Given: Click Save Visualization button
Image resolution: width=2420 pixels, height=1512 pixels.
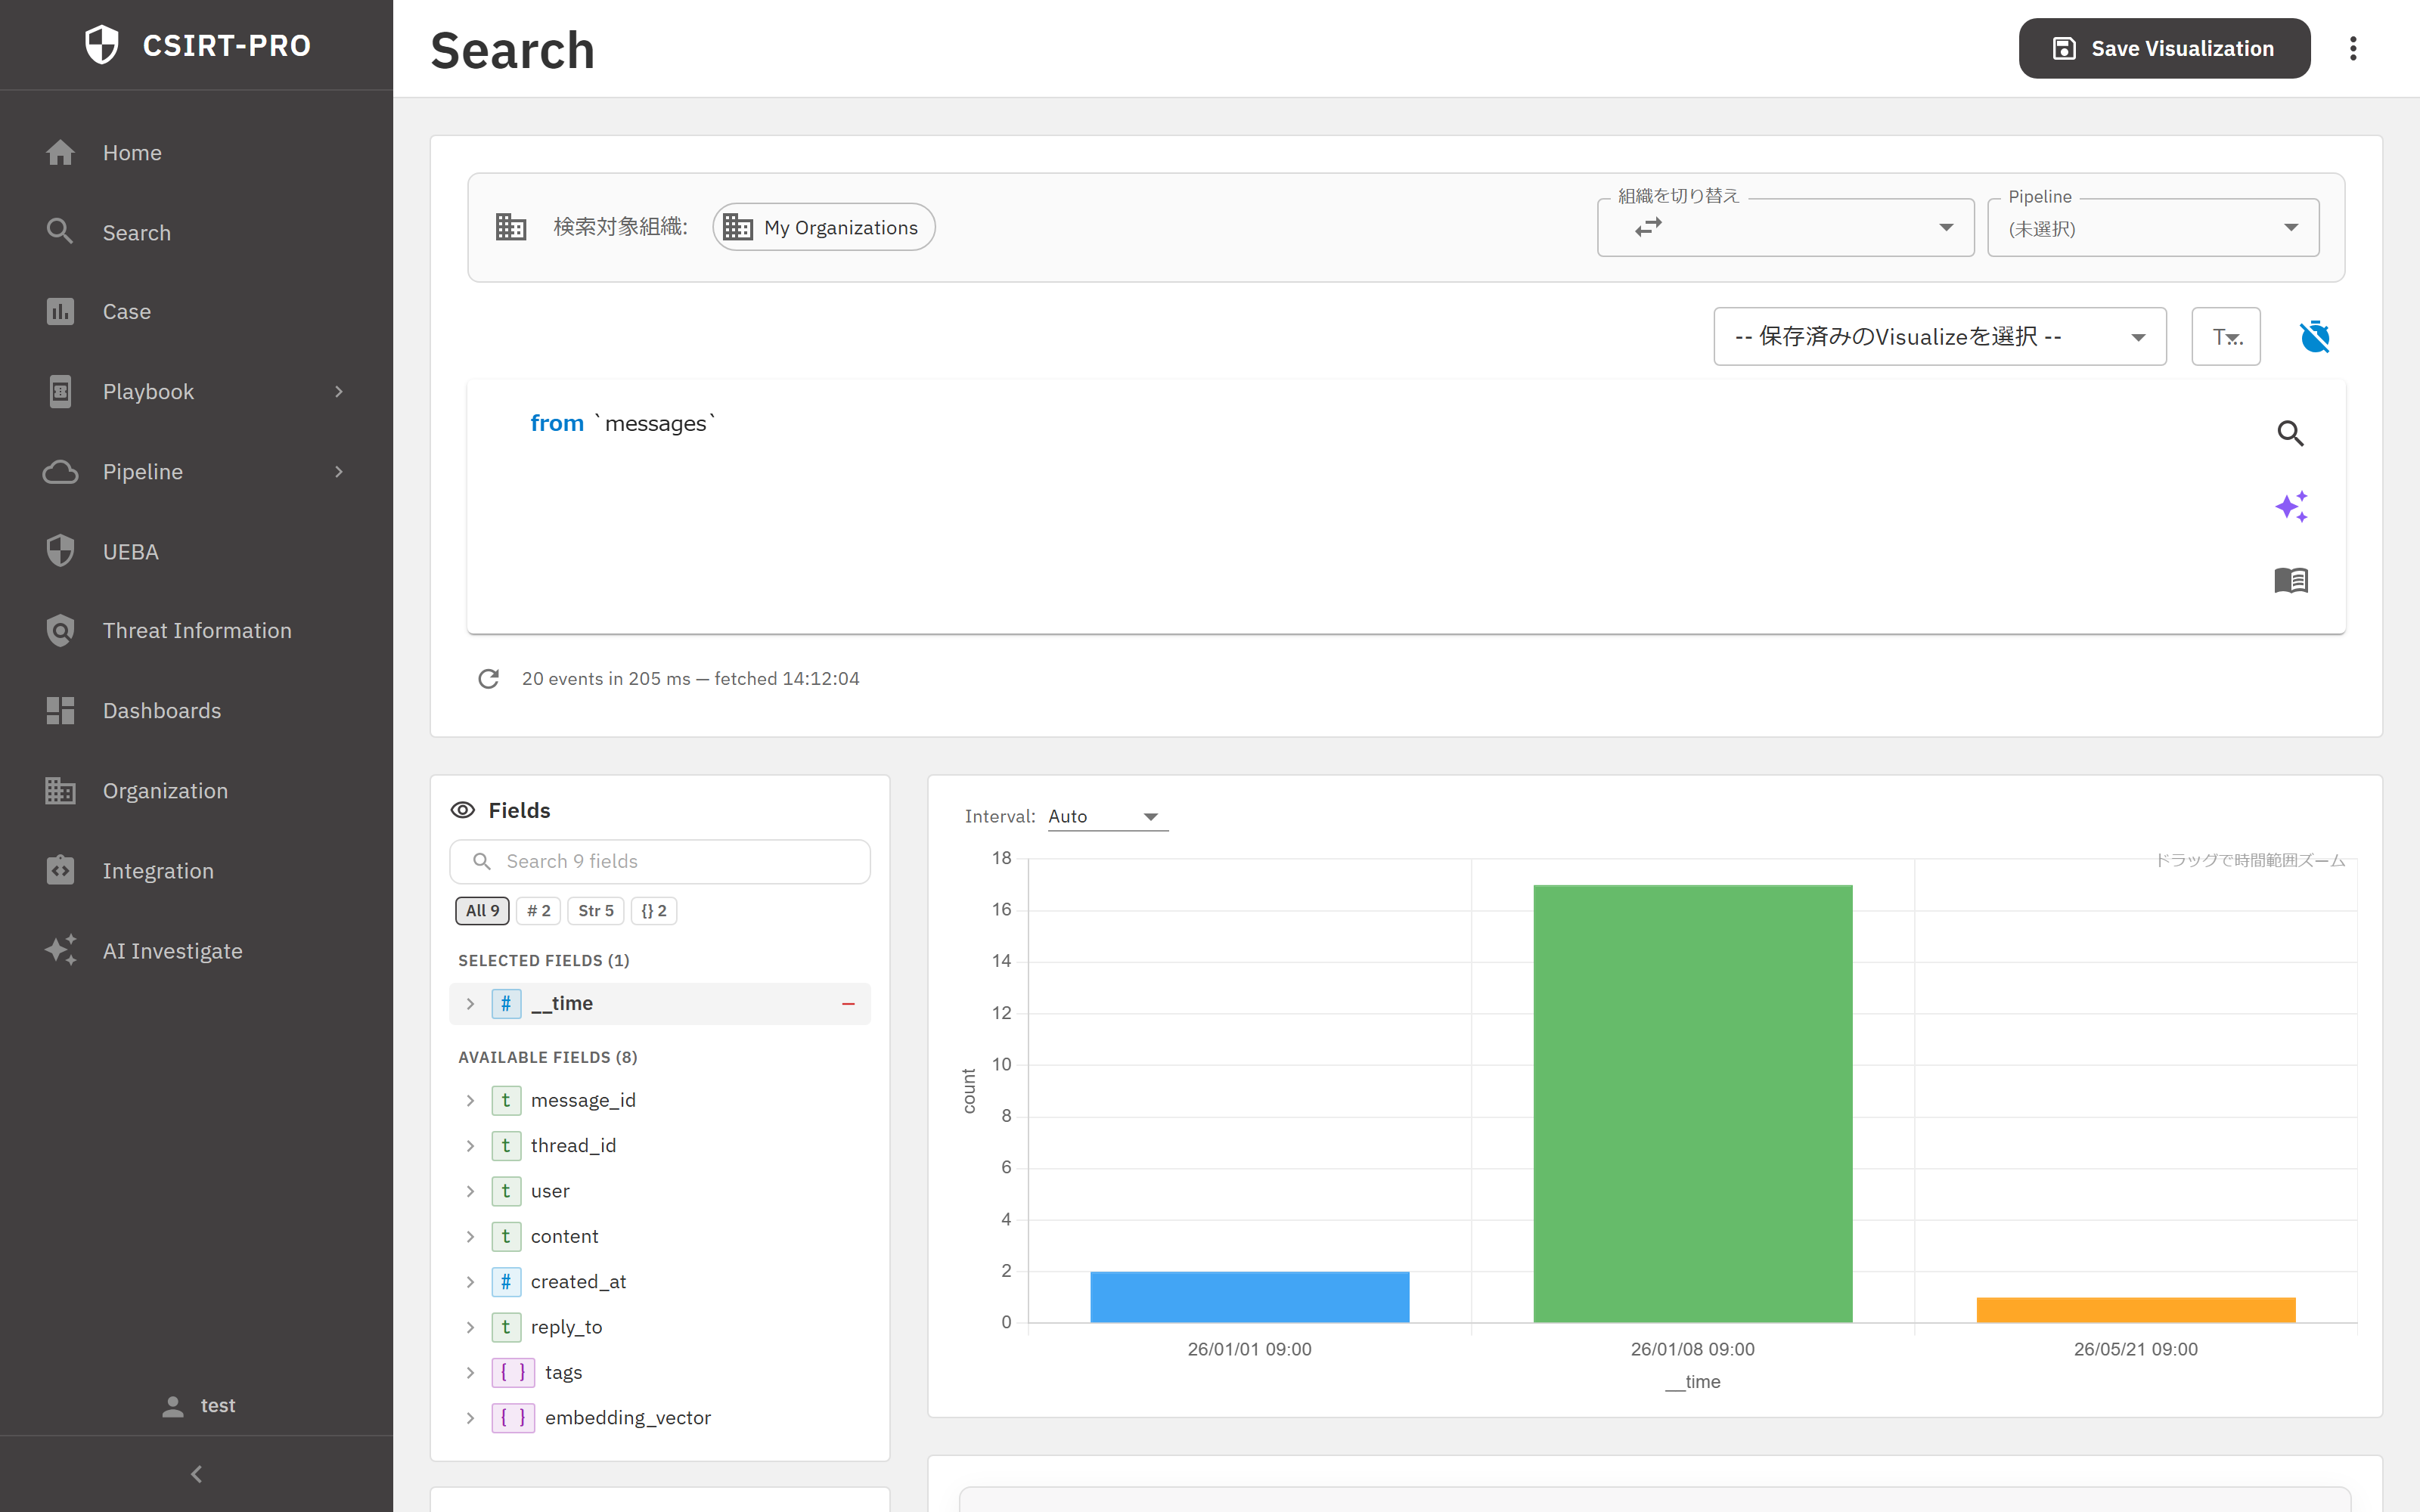Looking at the screenshot, I should click(x=2164, y=48).
